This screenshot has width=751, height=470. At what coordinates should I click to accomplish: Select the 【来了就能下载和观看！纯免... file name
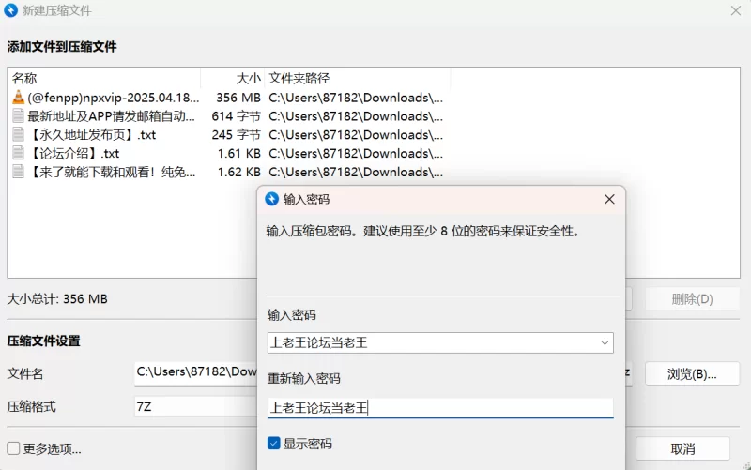tap(111, 173)
